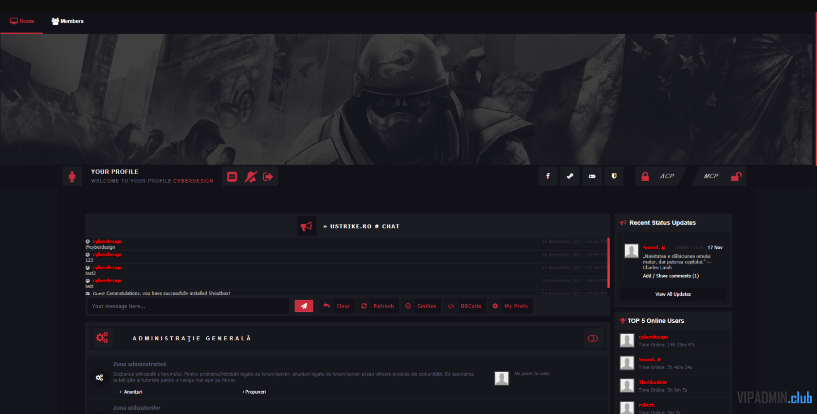
Task: Click the muted notifications bell icon
Action: click(251, 177)
